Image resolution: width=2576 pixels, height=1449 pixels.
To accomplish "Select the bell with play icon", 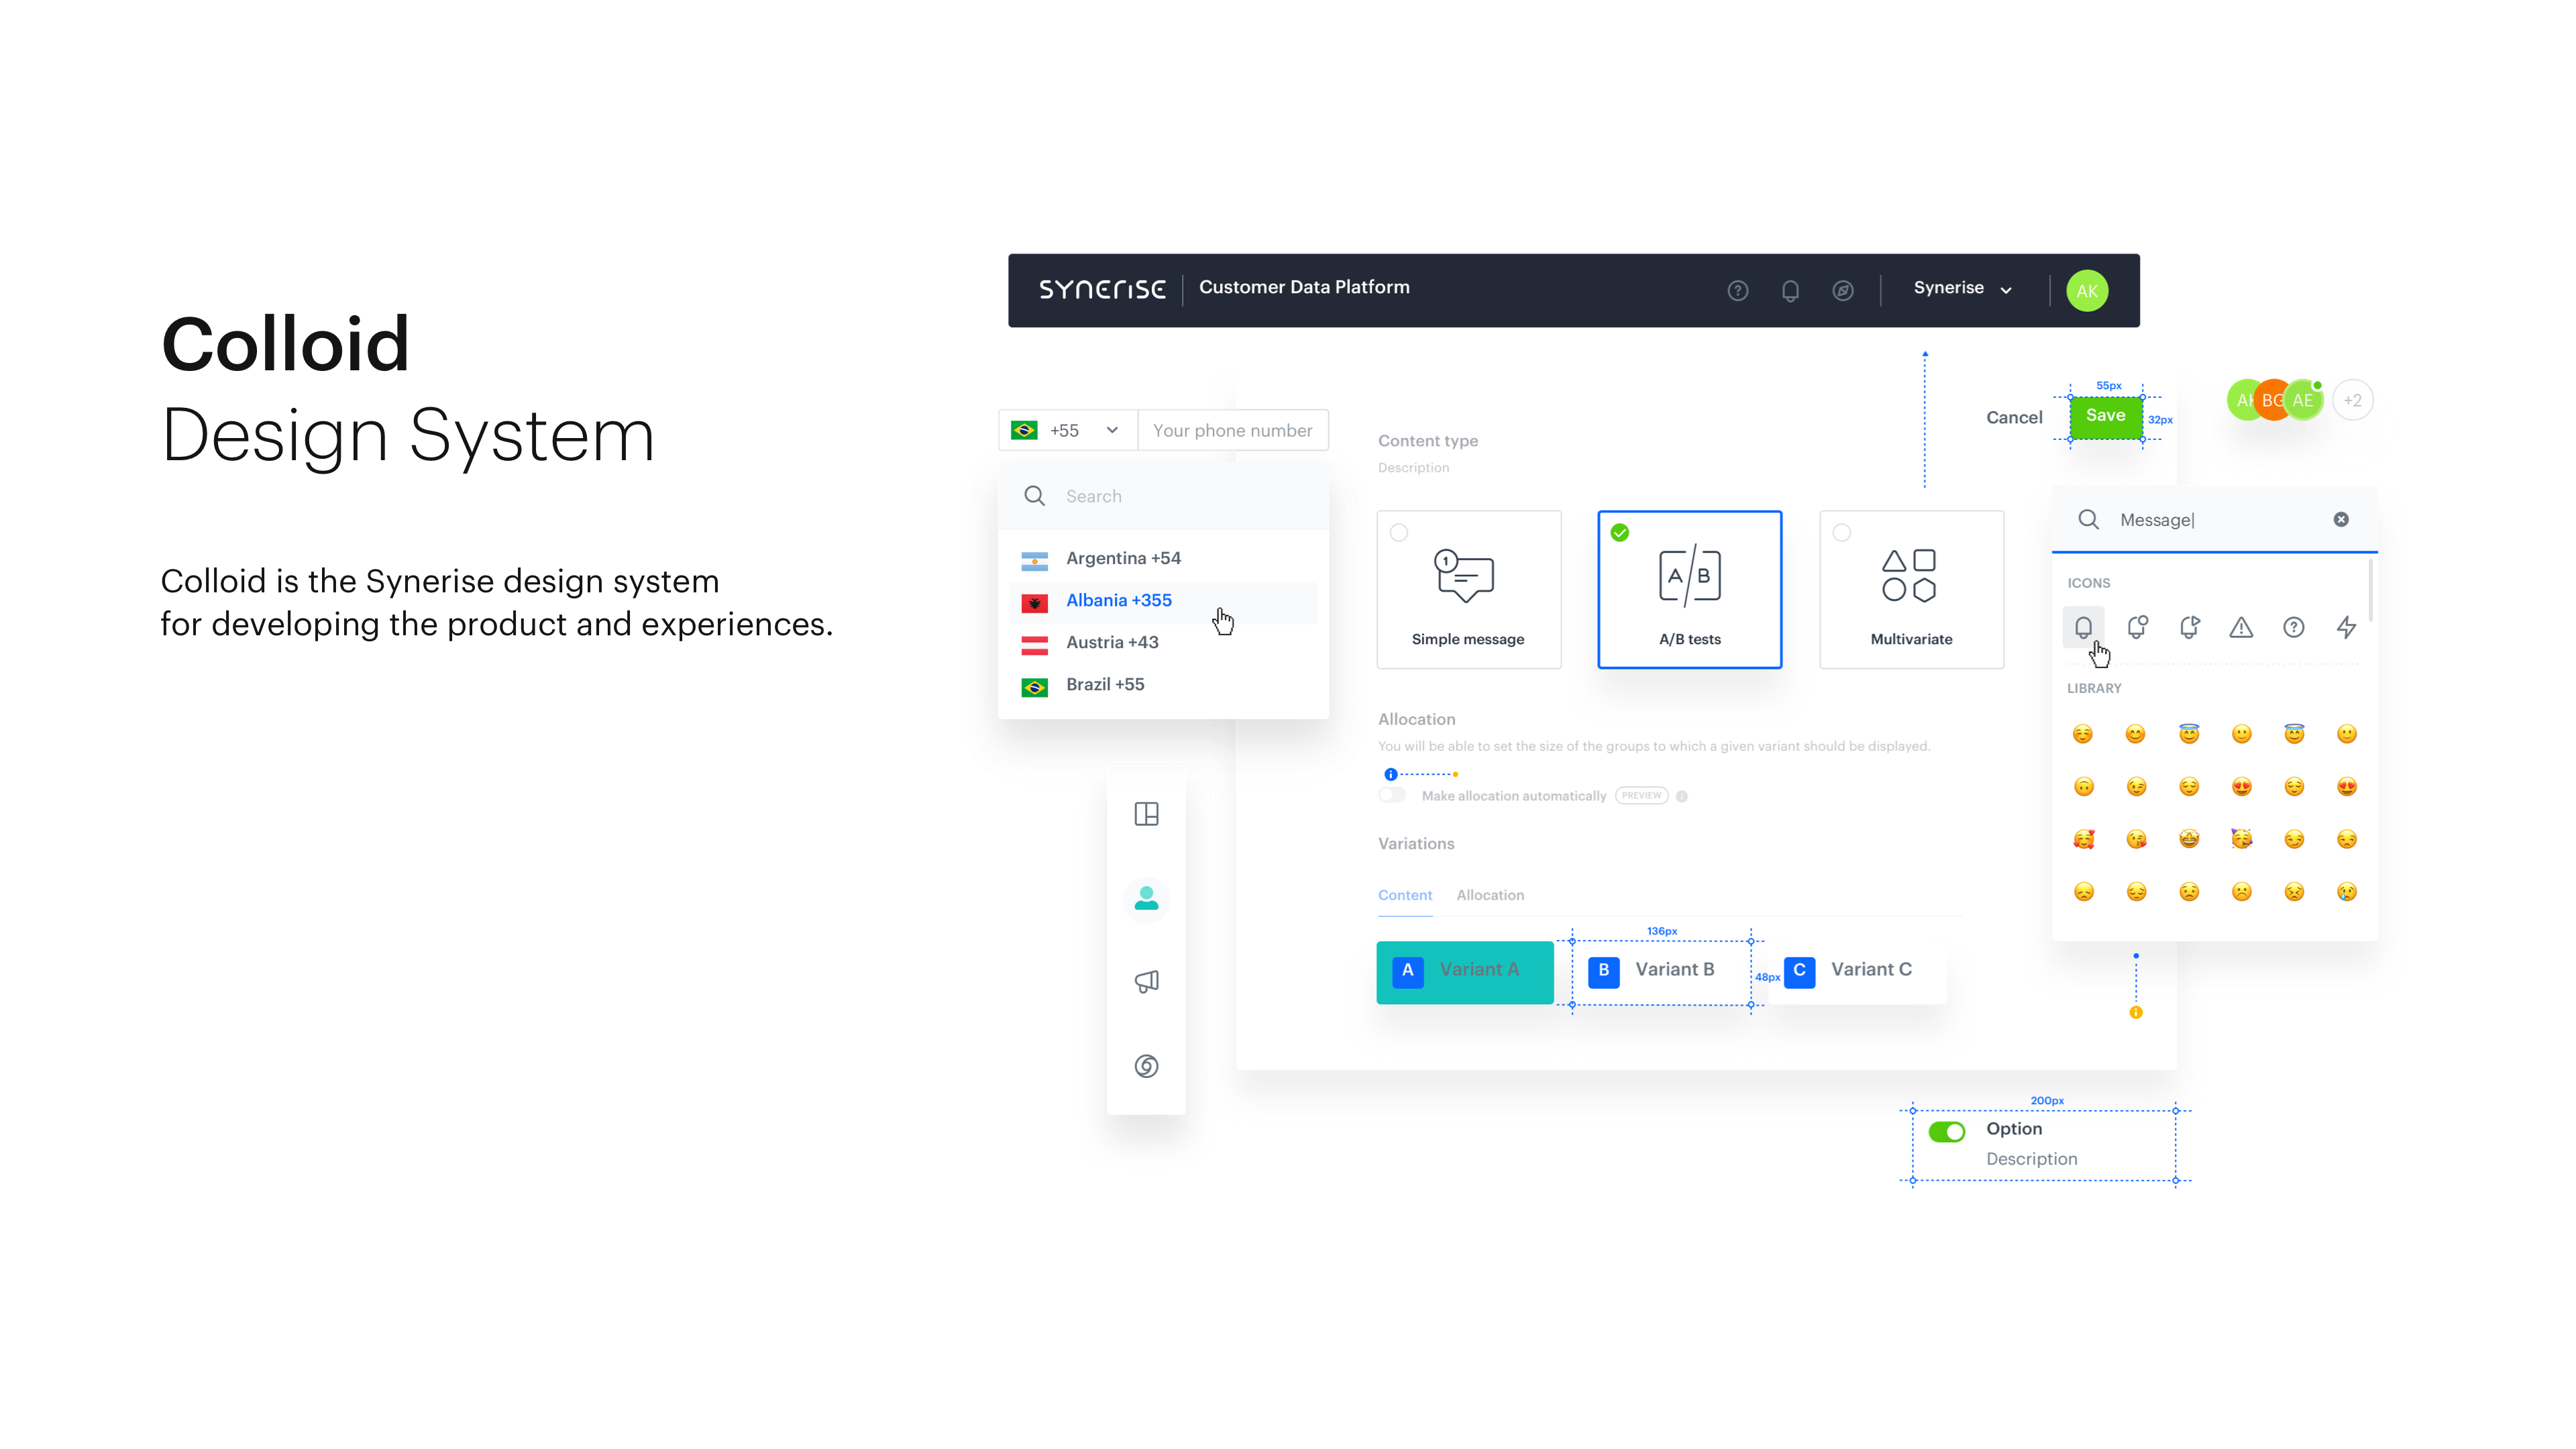I will 2189,627.
